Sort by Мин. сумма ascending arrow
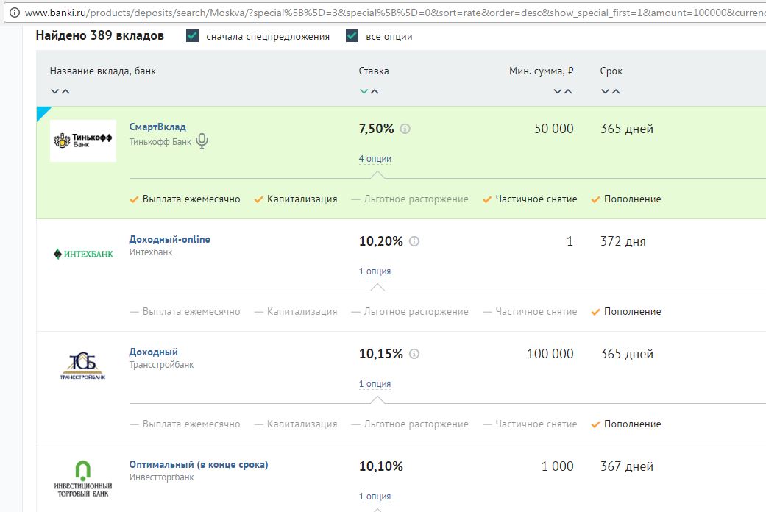This screenshot has width=766, height=512. (x=568, y=91)
